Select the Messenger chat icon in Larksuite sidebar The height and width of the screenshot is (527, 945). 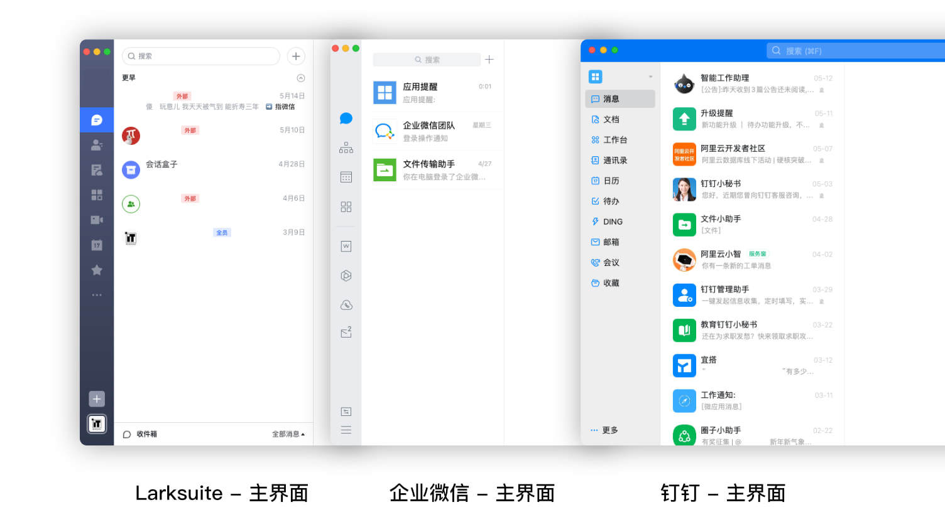pyautogui.click(x=97, y=120)
